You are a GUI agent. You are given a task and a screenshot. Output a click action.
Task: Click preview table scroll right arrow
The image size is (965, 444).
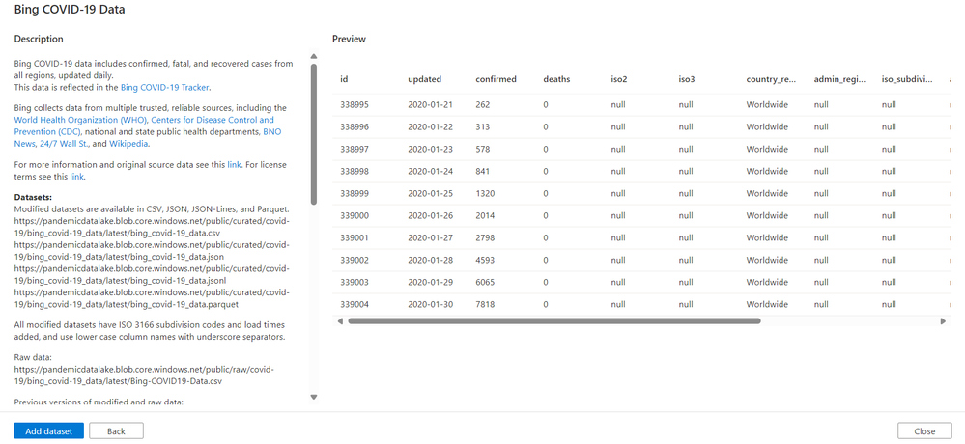943,321
